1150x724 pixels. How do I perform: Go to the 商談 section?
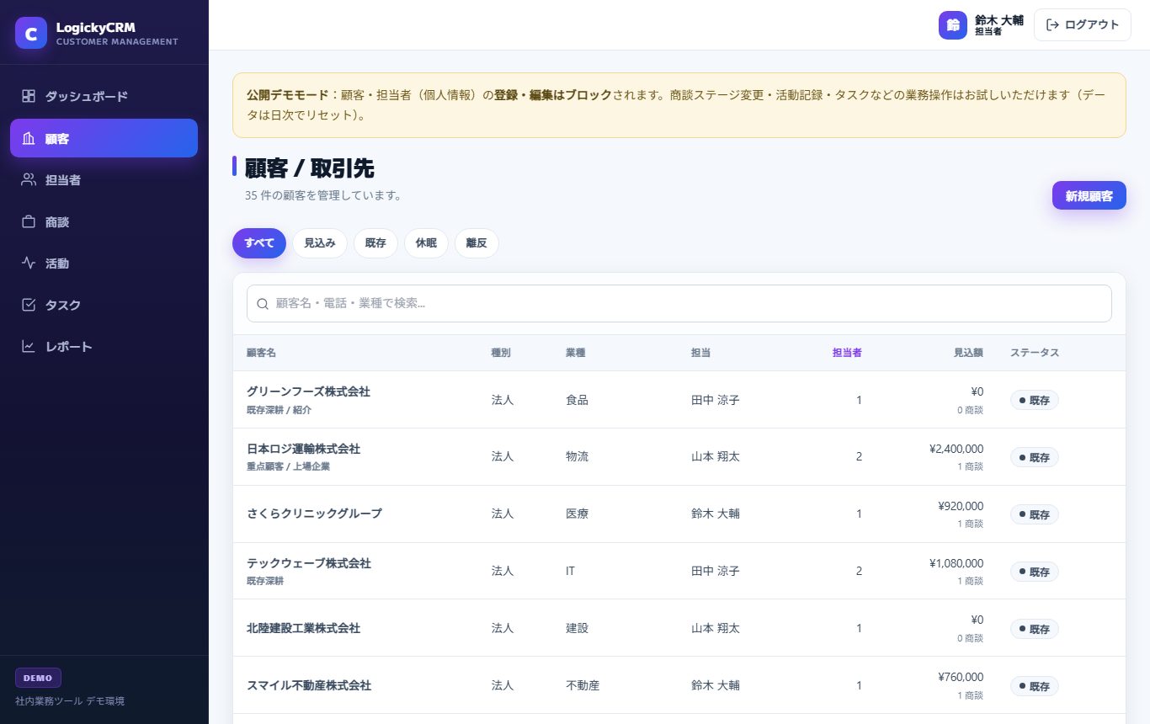[x=104, y=221]
